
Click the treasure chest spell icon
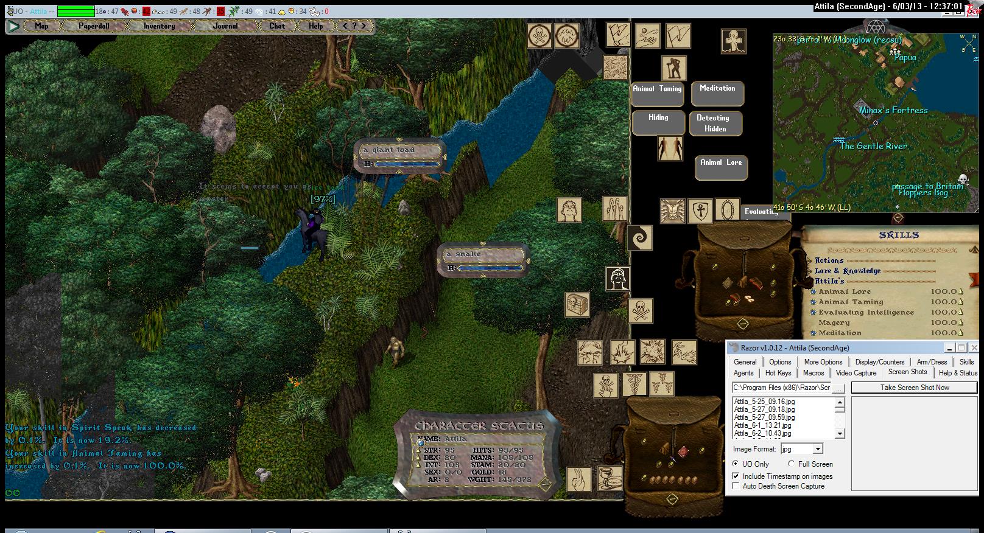(x=576, y=304)
